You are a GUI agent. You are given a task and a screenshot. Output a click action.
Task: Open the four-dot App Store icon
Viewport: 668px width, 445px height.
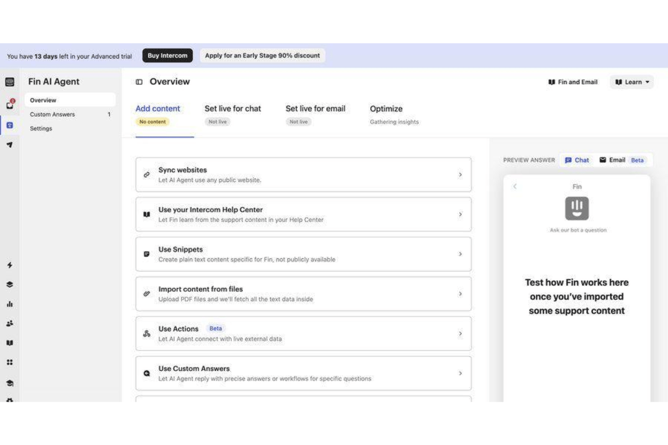(9, 362)
